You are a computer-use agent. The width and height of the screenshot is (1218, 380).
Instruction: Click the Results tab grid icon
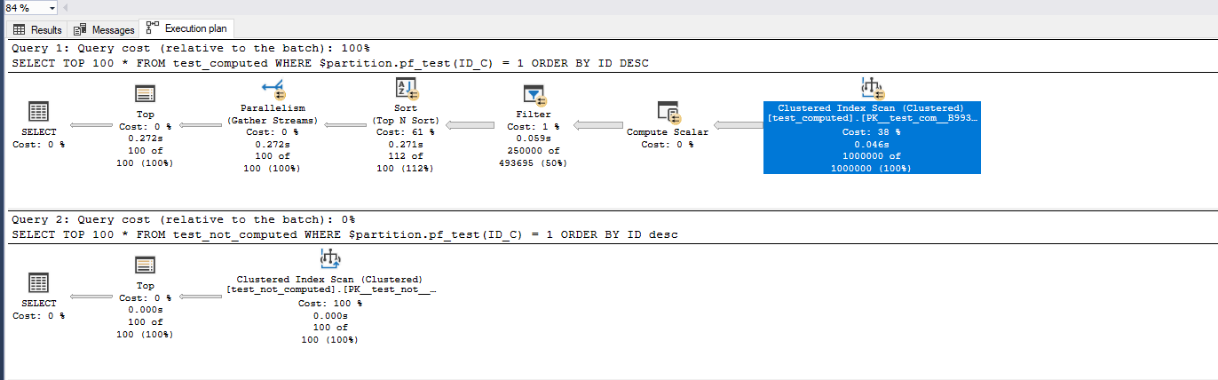point(20,29)
